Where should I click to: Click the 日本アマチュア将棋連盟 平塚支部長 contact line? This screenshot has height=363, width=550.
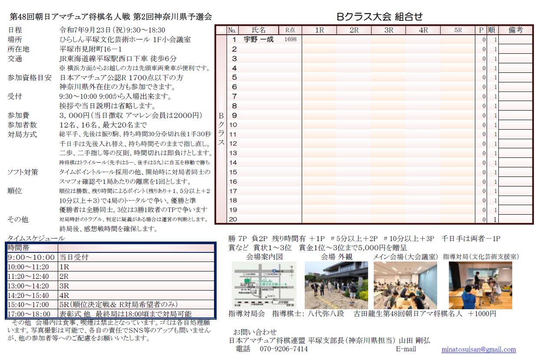coord(329,341)
